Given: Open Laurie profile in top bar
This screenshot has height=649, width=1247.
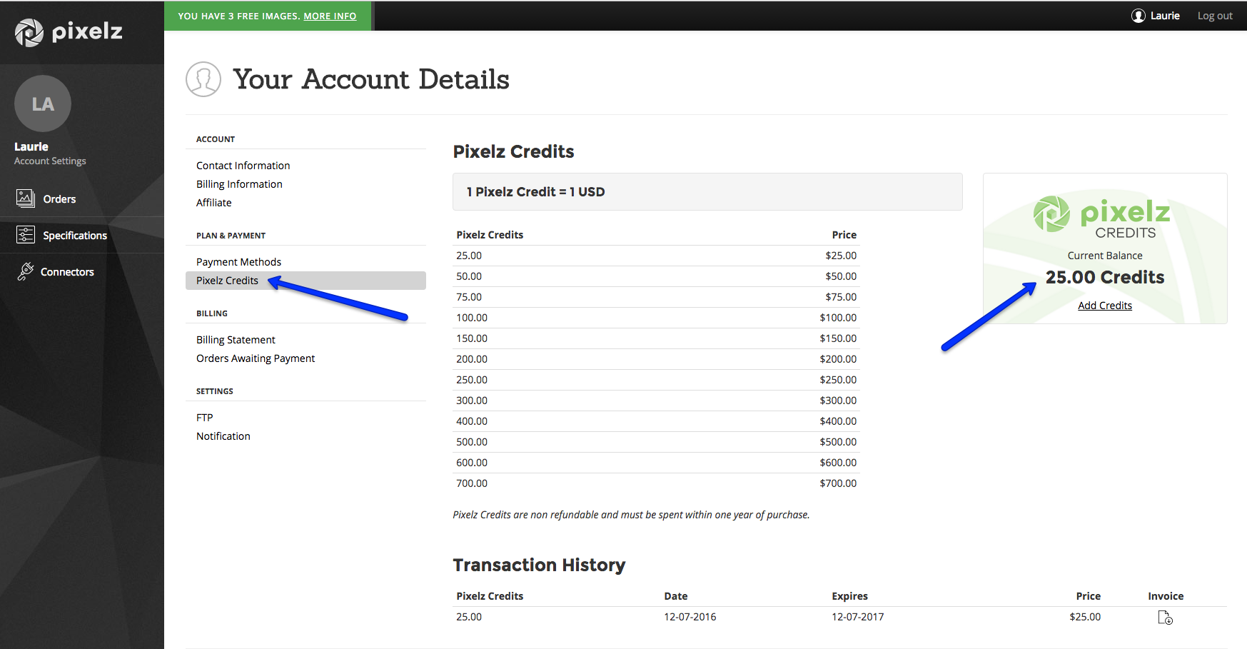Looking at the screenshot, I should (1165, 16).
